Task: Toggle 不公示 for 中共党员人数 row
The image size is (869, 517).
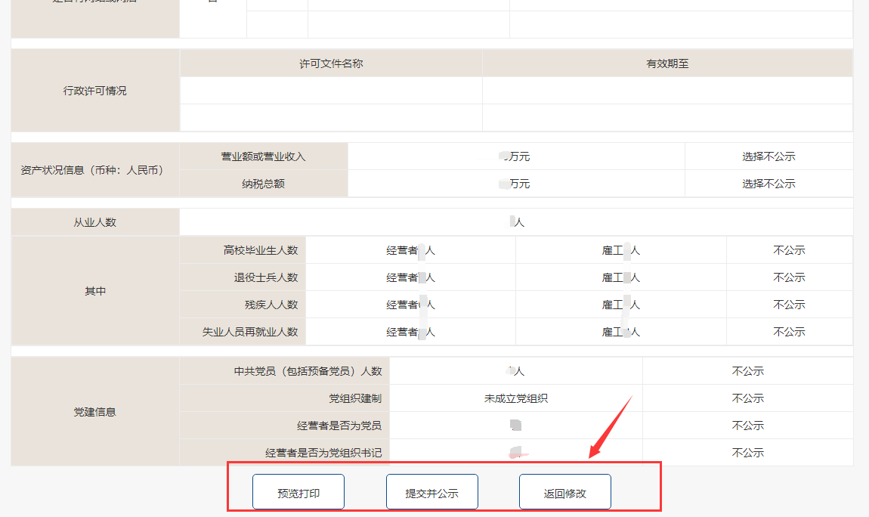Action: (748, 370)
